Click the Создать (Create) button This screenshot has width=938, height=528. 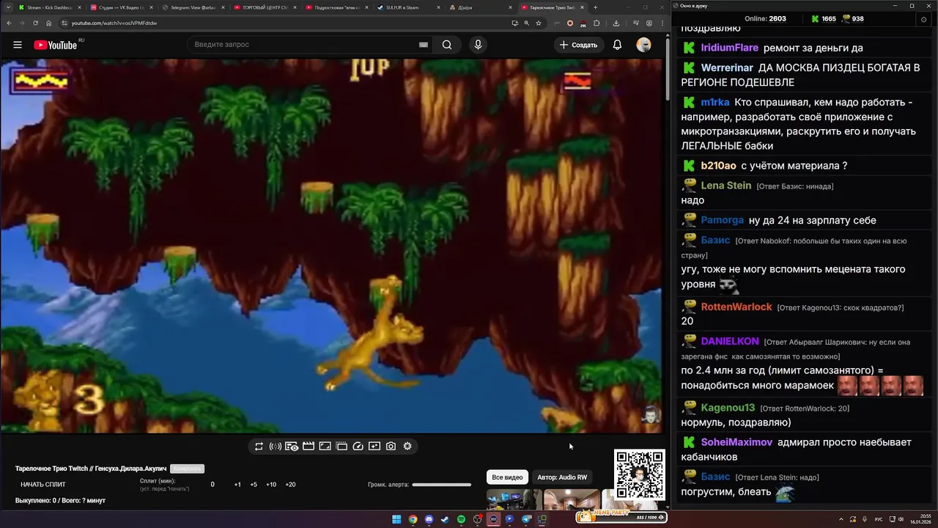tap(578, 45)
